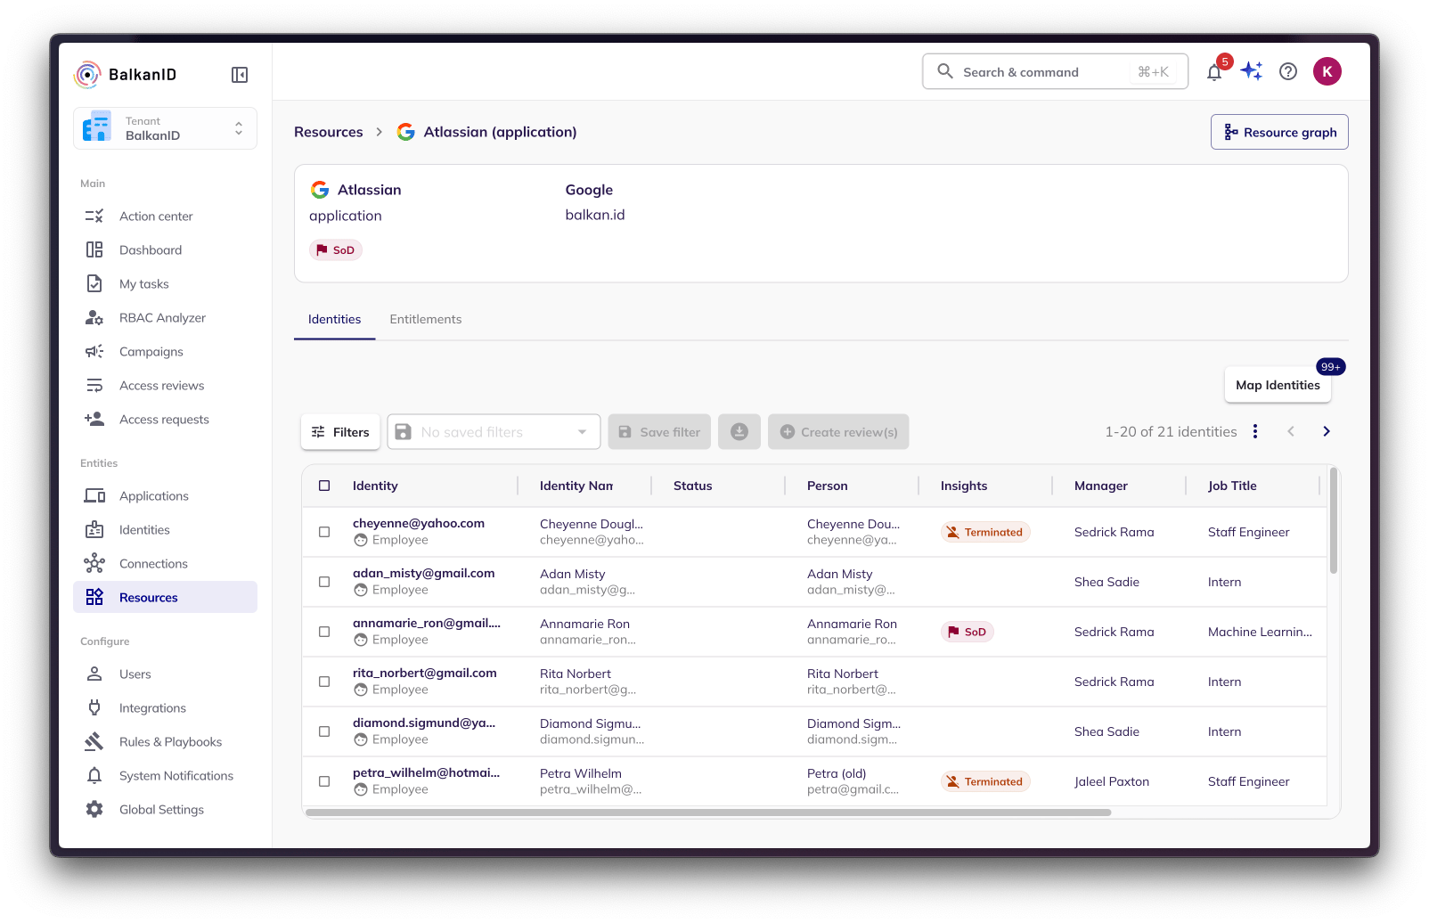
Task: Focus the Search & command field
Action: (x=1055, y=72)
